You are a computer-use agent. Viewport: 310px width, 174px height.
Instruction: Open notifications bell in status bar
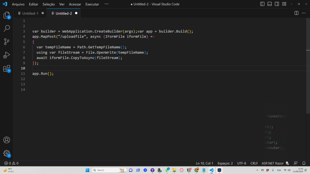click(304, 163)
